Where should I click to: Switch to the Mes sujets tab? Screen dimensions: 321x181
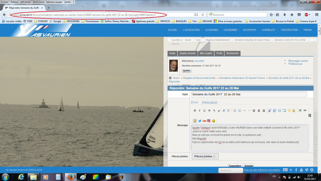(206, 53)
